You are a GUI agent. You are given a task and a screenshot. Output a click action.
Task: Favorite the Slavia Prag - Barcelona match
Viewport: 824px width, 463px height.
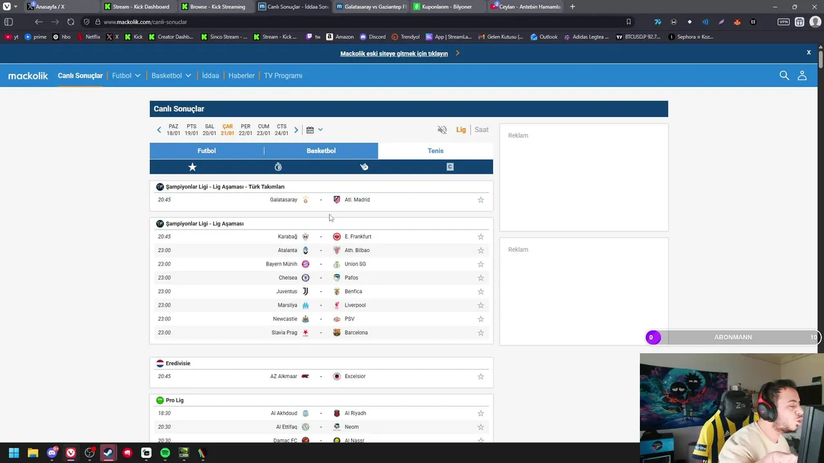tap(480, 332)
